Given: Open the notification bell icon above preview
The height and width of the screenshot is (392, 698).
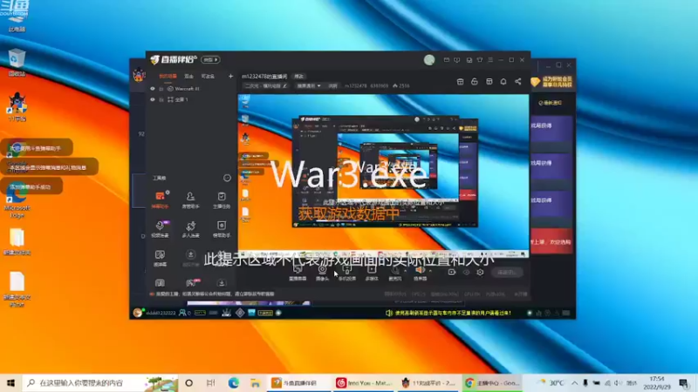Looking at the screenshot, I should coord(503,81).
